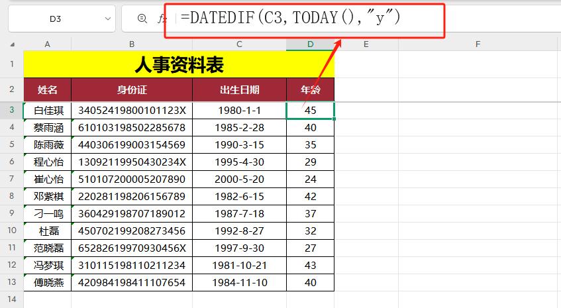Click the name cell 刁一鸣

click(x=47, y=213)
